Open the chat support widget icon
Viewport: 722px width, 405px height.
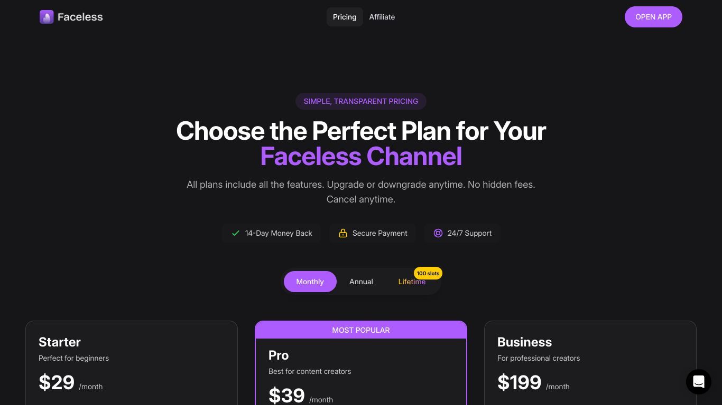pyautogui.click(x=699, y=382)
